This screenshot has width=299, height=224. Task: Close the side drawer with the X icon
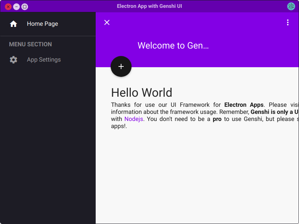click(107, 22)
